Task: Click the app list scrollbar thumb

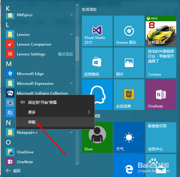Action: click(77, 49)
